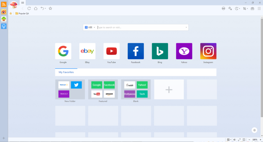Expand the search engine selector dropdown
This screenshot has height=142, width=263.
click(90, 27)
